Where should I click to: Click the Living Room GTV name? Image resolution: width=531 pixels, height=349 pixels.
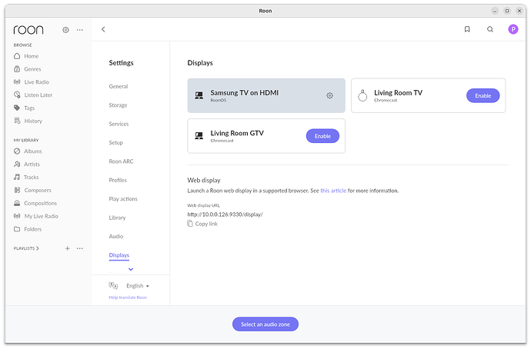pos(237,133)
